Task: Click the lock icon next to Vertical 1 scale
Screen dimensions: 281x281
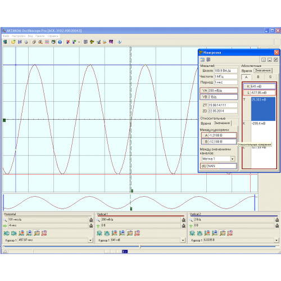Action: 184,220
